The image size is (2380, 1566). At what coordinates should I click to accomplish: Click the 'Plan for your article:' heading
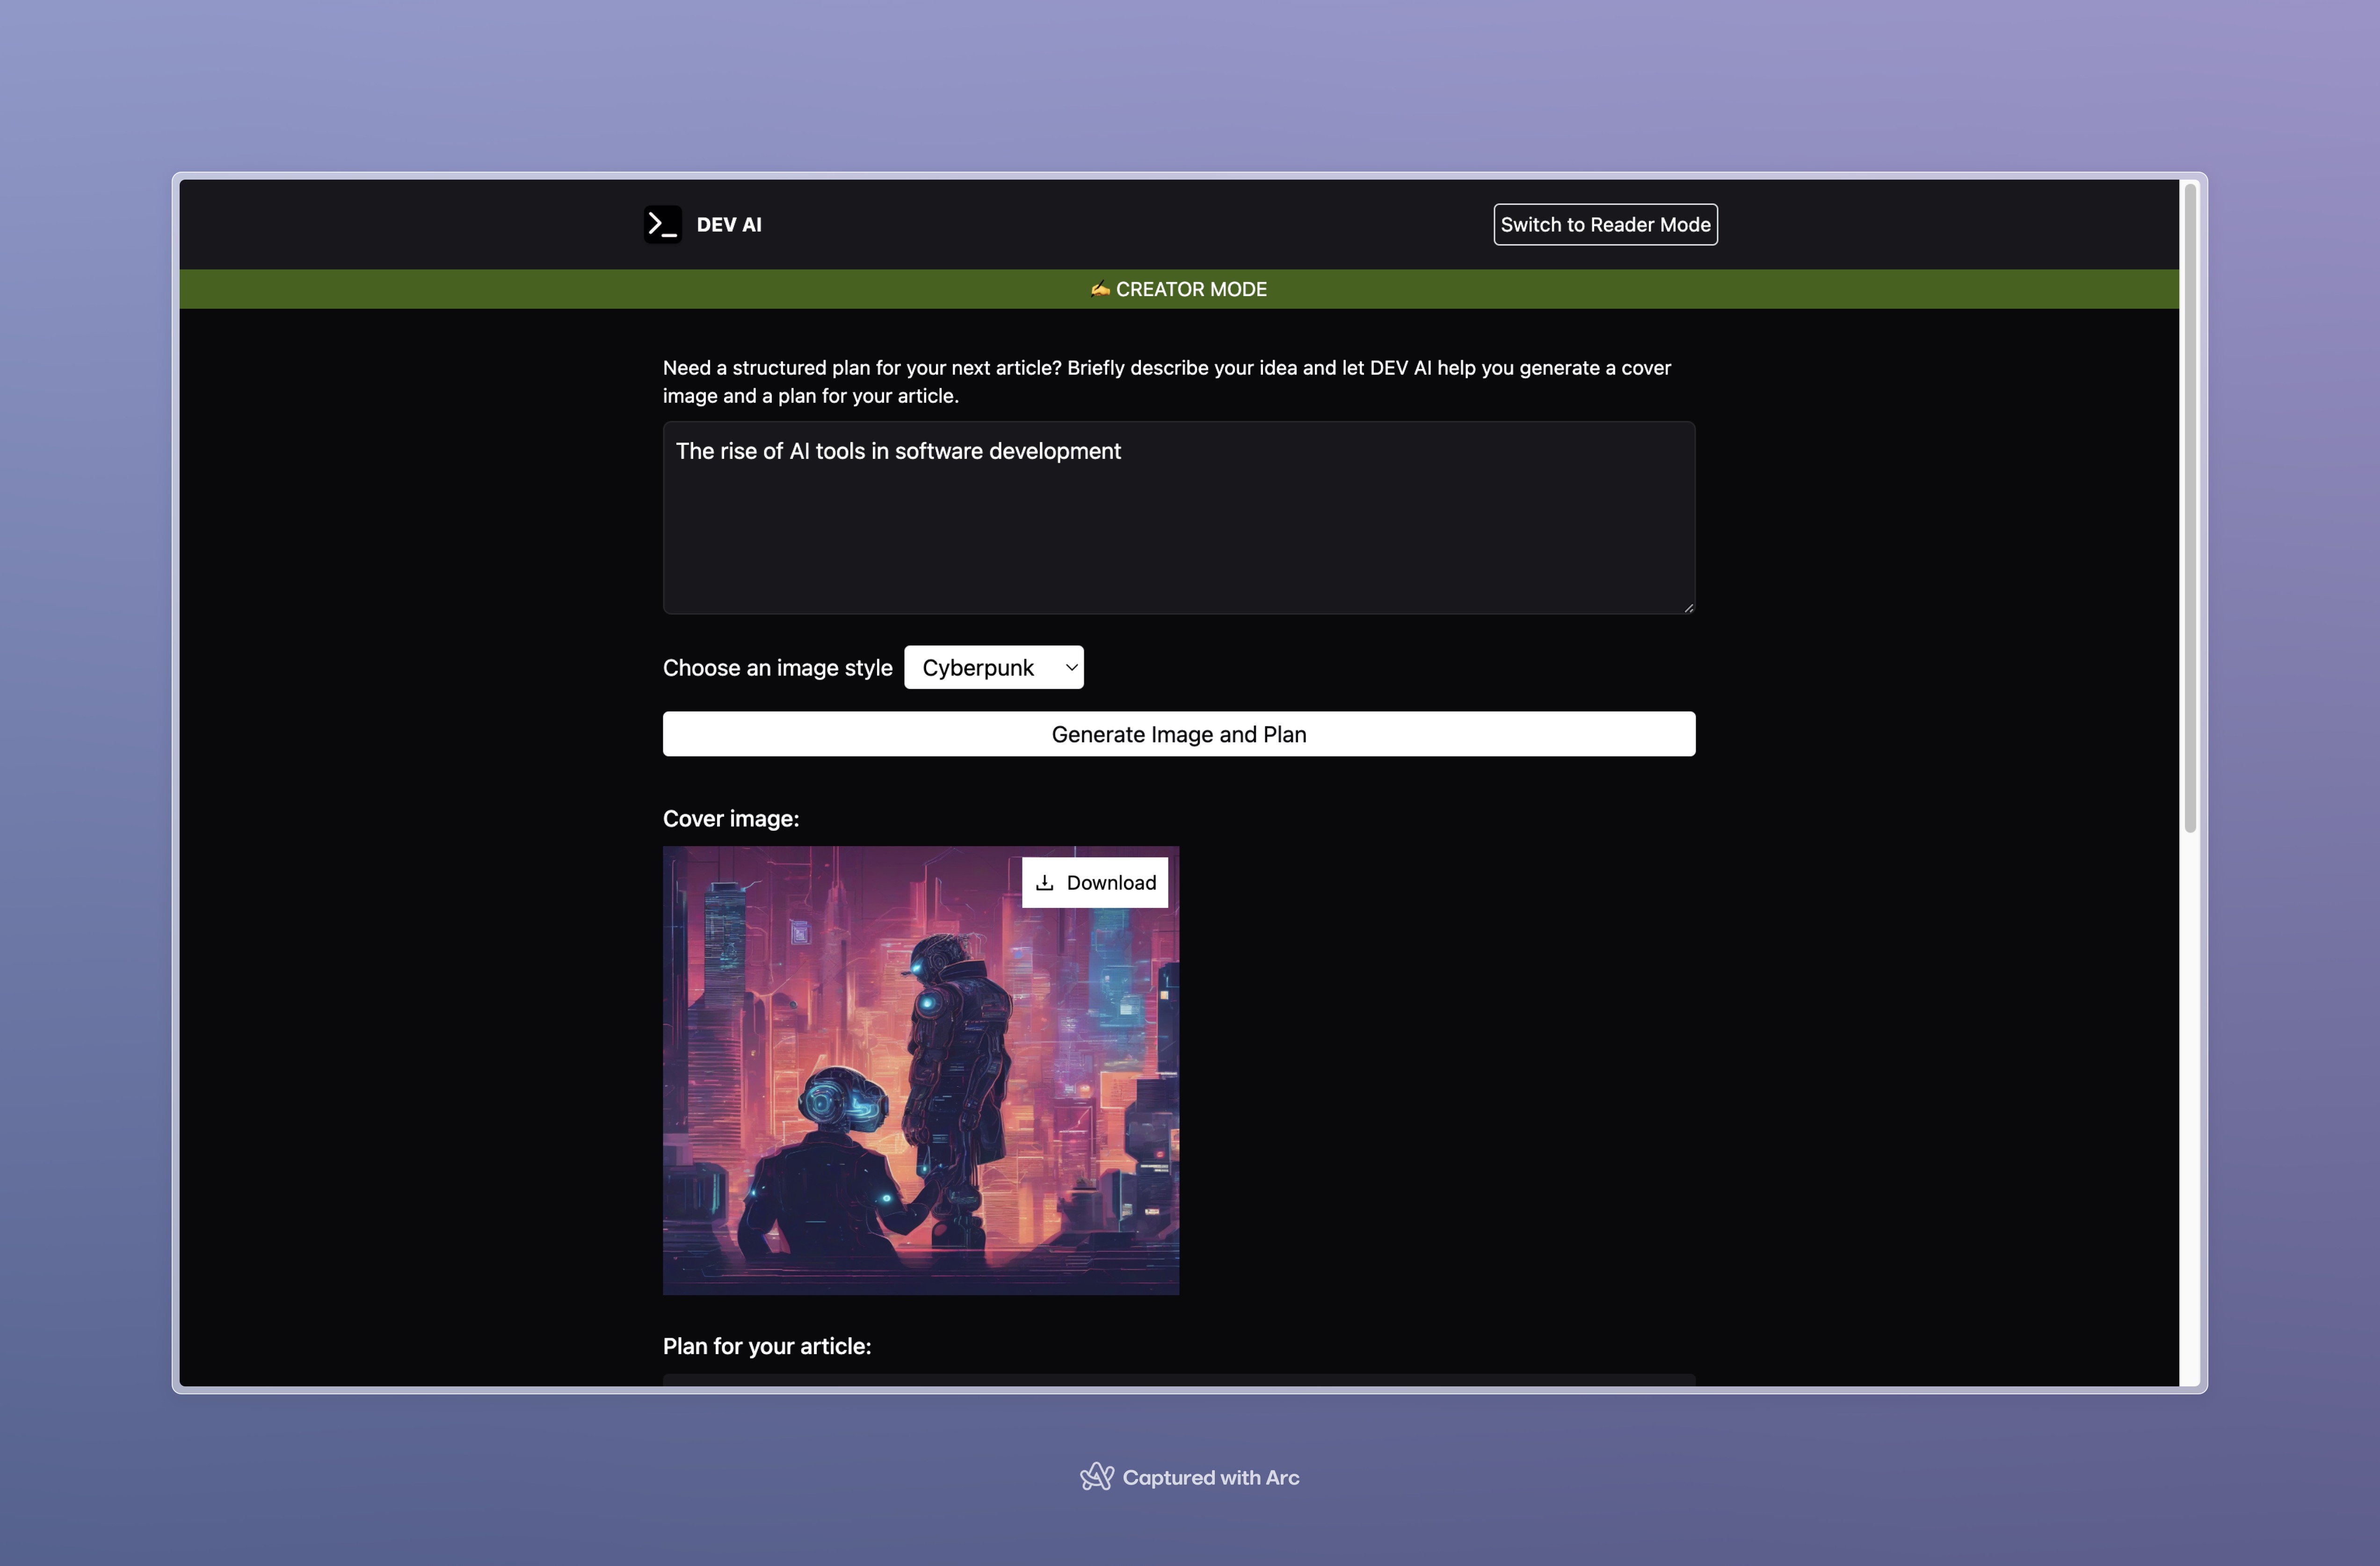pos(766,1346)
